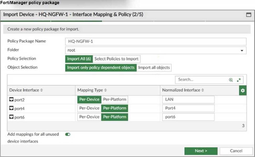255x157 pixels.
Task: Click the Mapping Type column header
Action: tap(118, 90)
